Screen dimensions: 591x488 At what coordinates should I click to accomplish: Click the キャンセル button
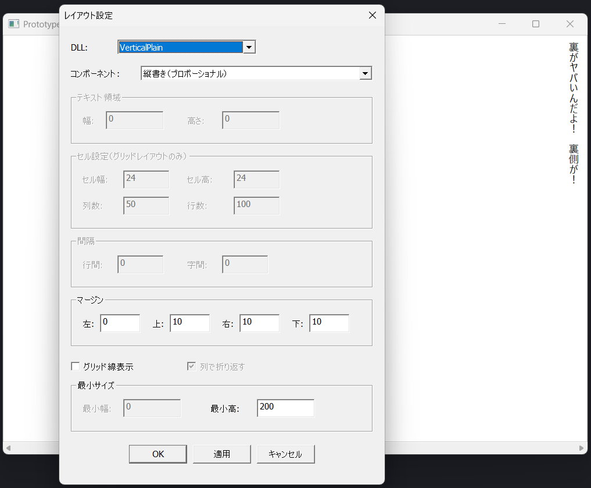pos(285,454)
